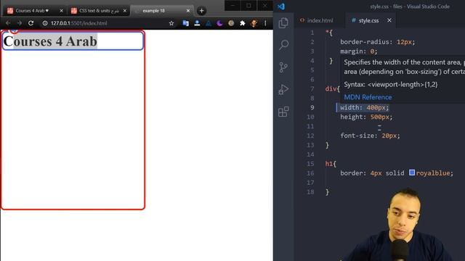
Task: Click the blue triangle extension icon
Action: [x=209, y=23]
